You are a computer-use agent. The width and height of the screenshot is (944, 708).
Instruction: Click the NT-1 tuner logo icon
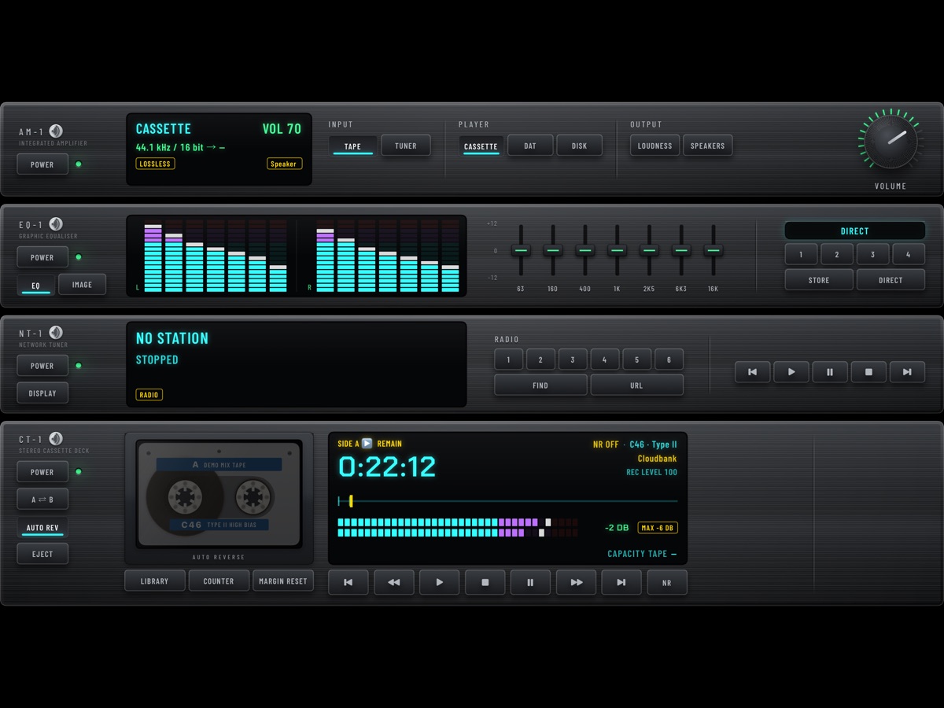pyautogui.click(x=56, y=333)
